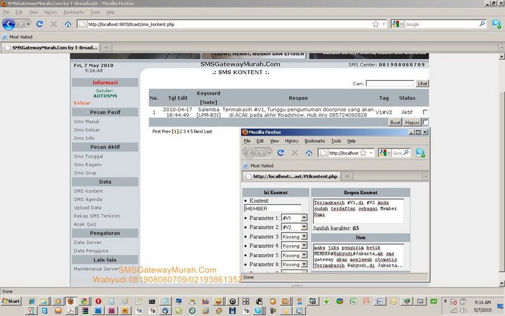
Task: Open address bar history dropdown in main window
Action: 384,24
